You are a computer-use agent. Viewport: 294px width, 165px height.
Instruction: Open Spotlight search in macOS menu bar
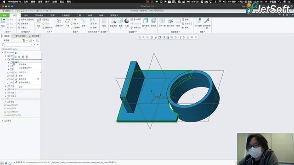point(280,2)
